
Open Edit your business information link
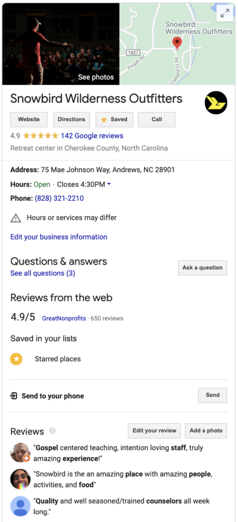[59, 237]
